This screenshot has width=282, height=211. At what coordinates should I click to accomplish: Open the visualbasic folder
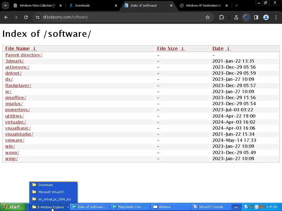[x=18, y=128]
